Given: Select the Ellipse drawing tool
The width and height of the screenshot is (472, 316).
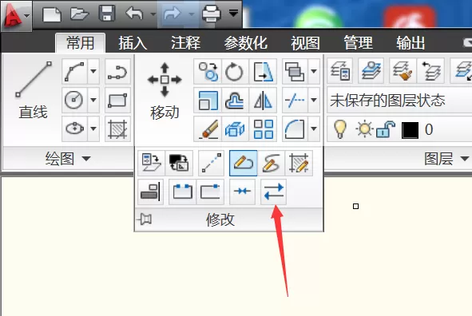Looking at the screenshot, I should point(74,128).
